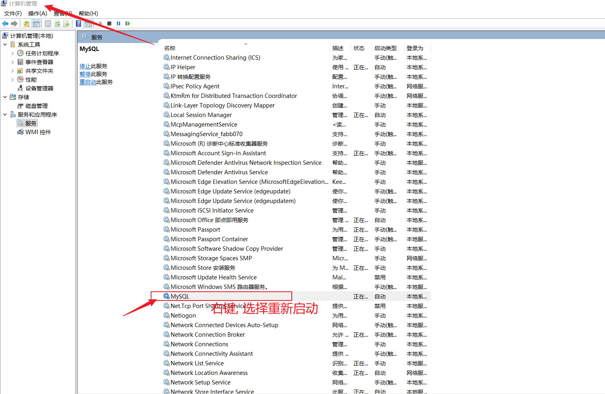The image size is (605, 394).
Task: Click the Start Service play icon
Action: (x=101, y=23)
